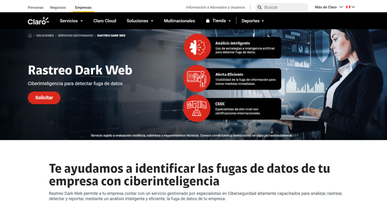The image size is (387, 221).
Task: Click the home icon in the breadcrumb
Action: tap(30, 36)
